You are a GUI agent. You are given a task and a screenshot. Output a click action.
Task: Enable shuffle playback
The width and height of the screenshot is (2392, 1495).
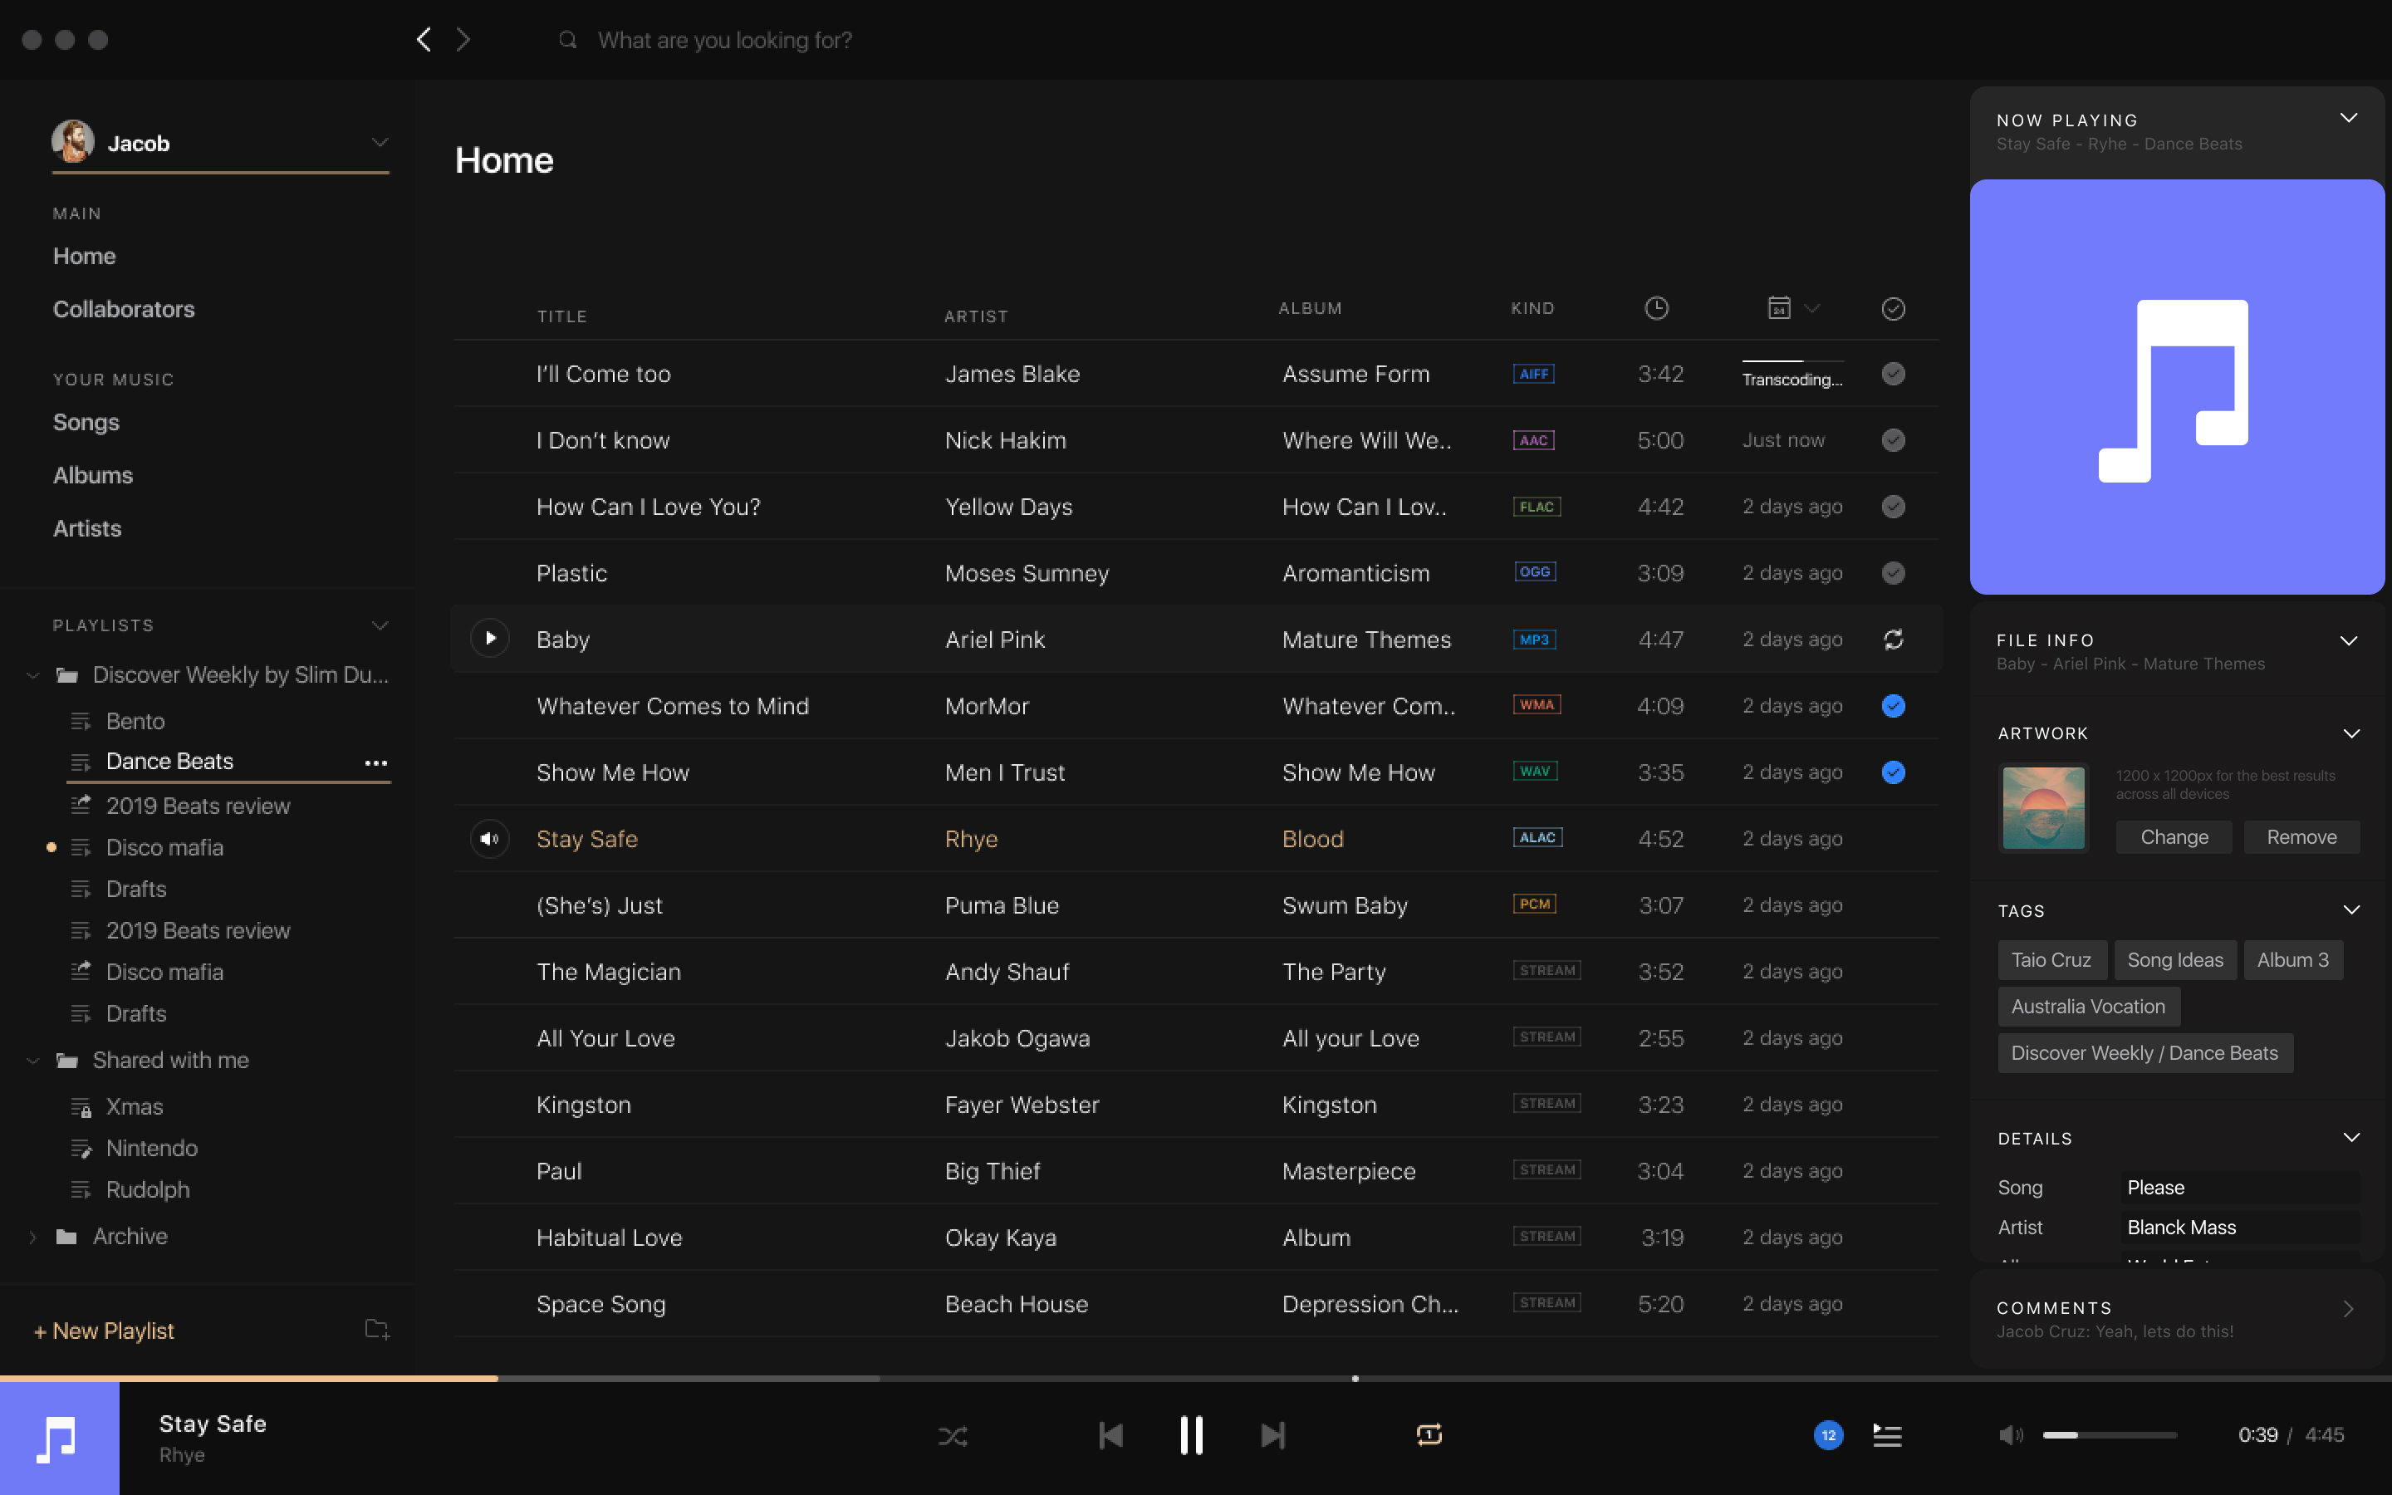coord(953,1436)
